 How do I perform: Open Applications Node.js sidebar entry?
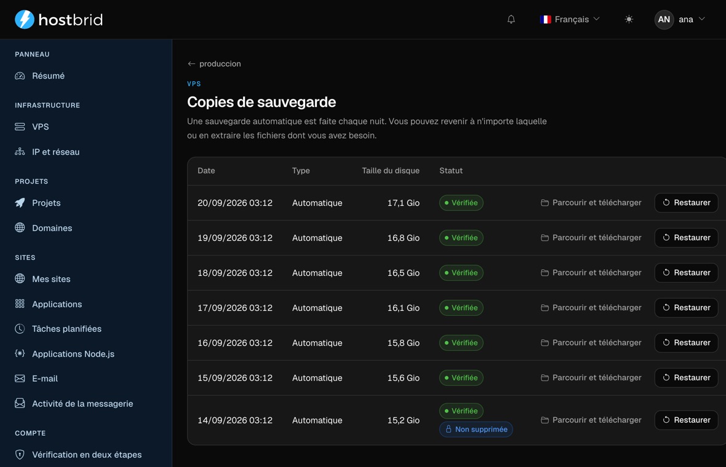click(x=73, y=354)
